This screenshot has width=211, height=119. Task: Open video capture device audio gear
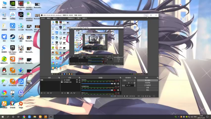[118, 90]
